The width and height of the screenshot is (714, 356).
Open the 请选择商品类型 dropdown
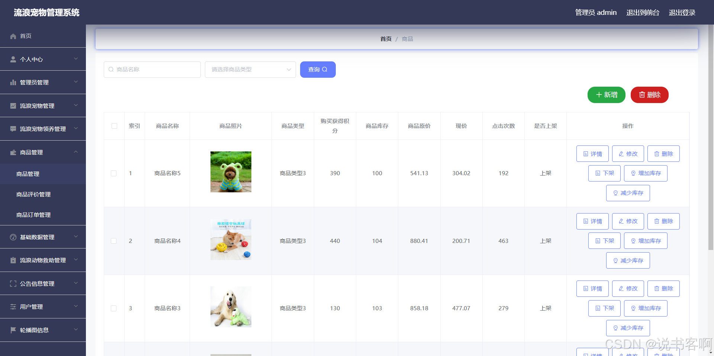click(x=250, y=70)
